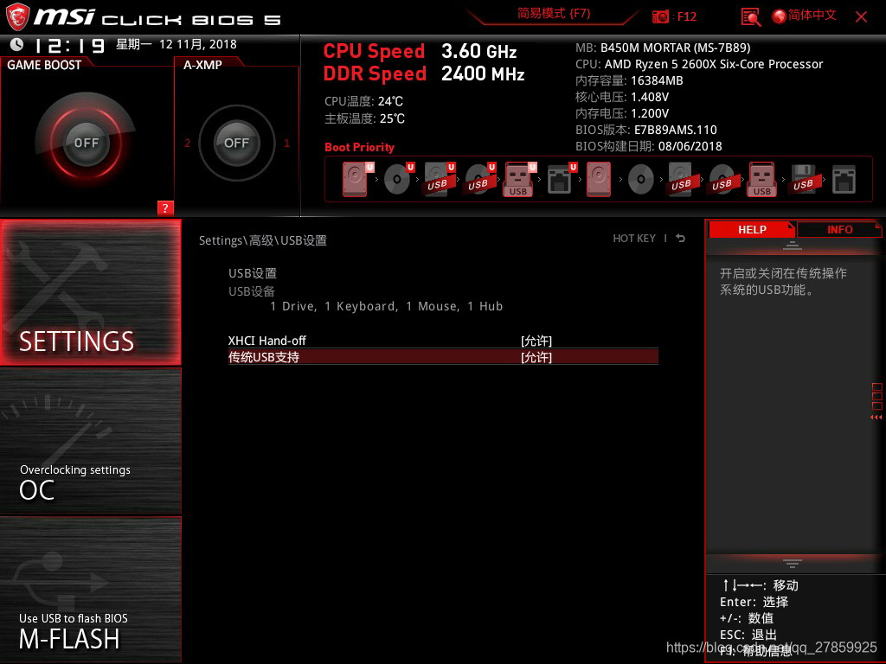Select the legacy hard disk boot icon without U badge

click(x=599, y=179)
